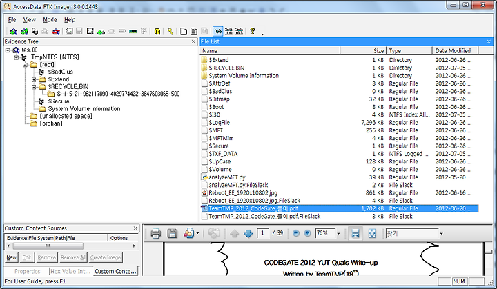
Task: Open the Help menu
Action: (x=70, y=19)
